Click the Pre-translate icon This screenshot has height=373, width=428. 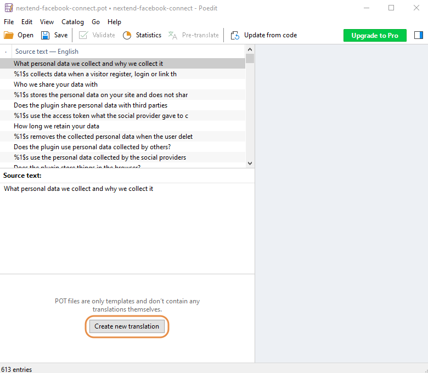(x=173, y=35)
